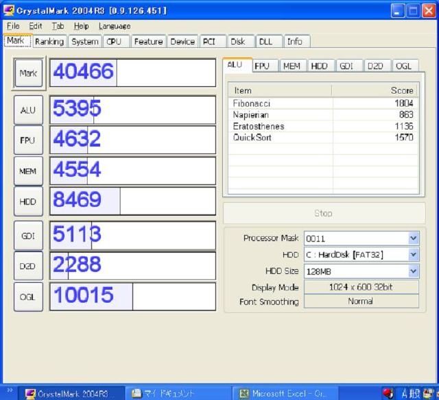
Task: Open the HDD Size dropdown
Action: 413,271
